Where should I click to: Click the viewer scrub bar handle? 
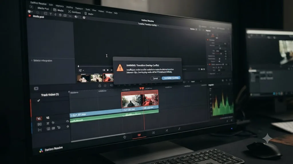(78, 66)
